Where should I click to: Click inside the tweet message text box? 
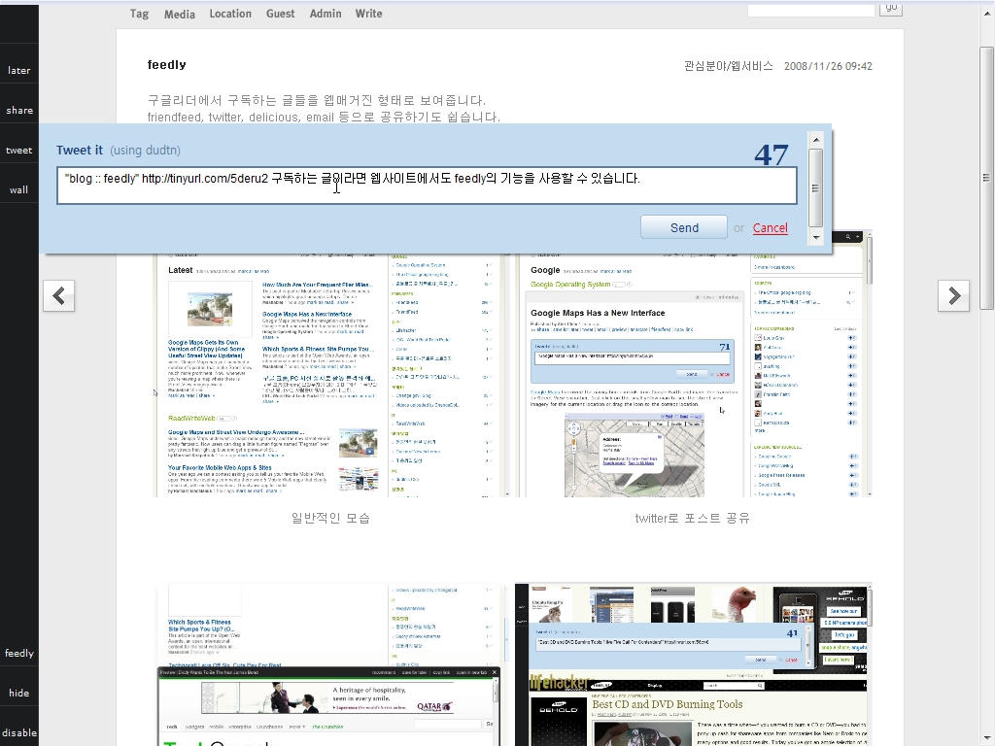pos(427,186)
